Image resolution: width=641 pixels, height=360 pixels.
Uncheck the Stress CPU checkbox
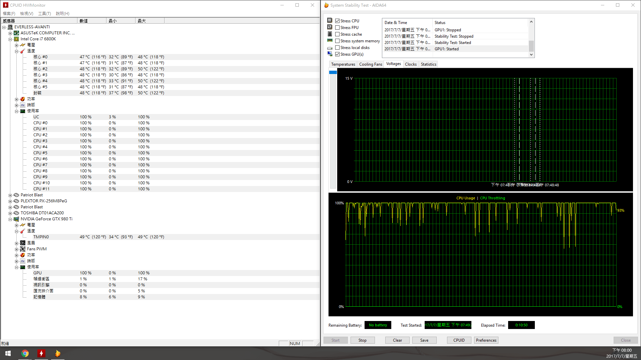pos(338,21)
